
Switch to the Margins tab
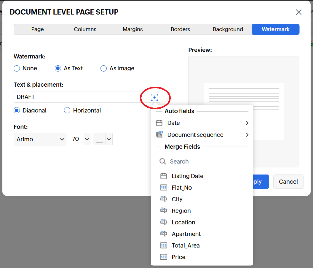point(132,29)
